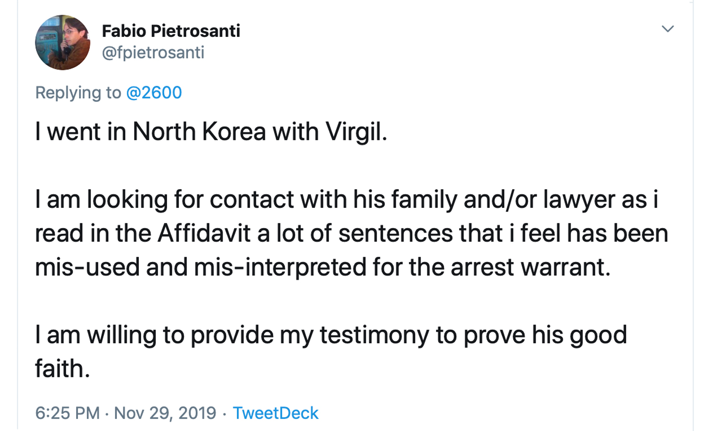Screen dimensions: 718x431
Task: Click the words "North Korea" in tweet
Action: pos(199,132)
